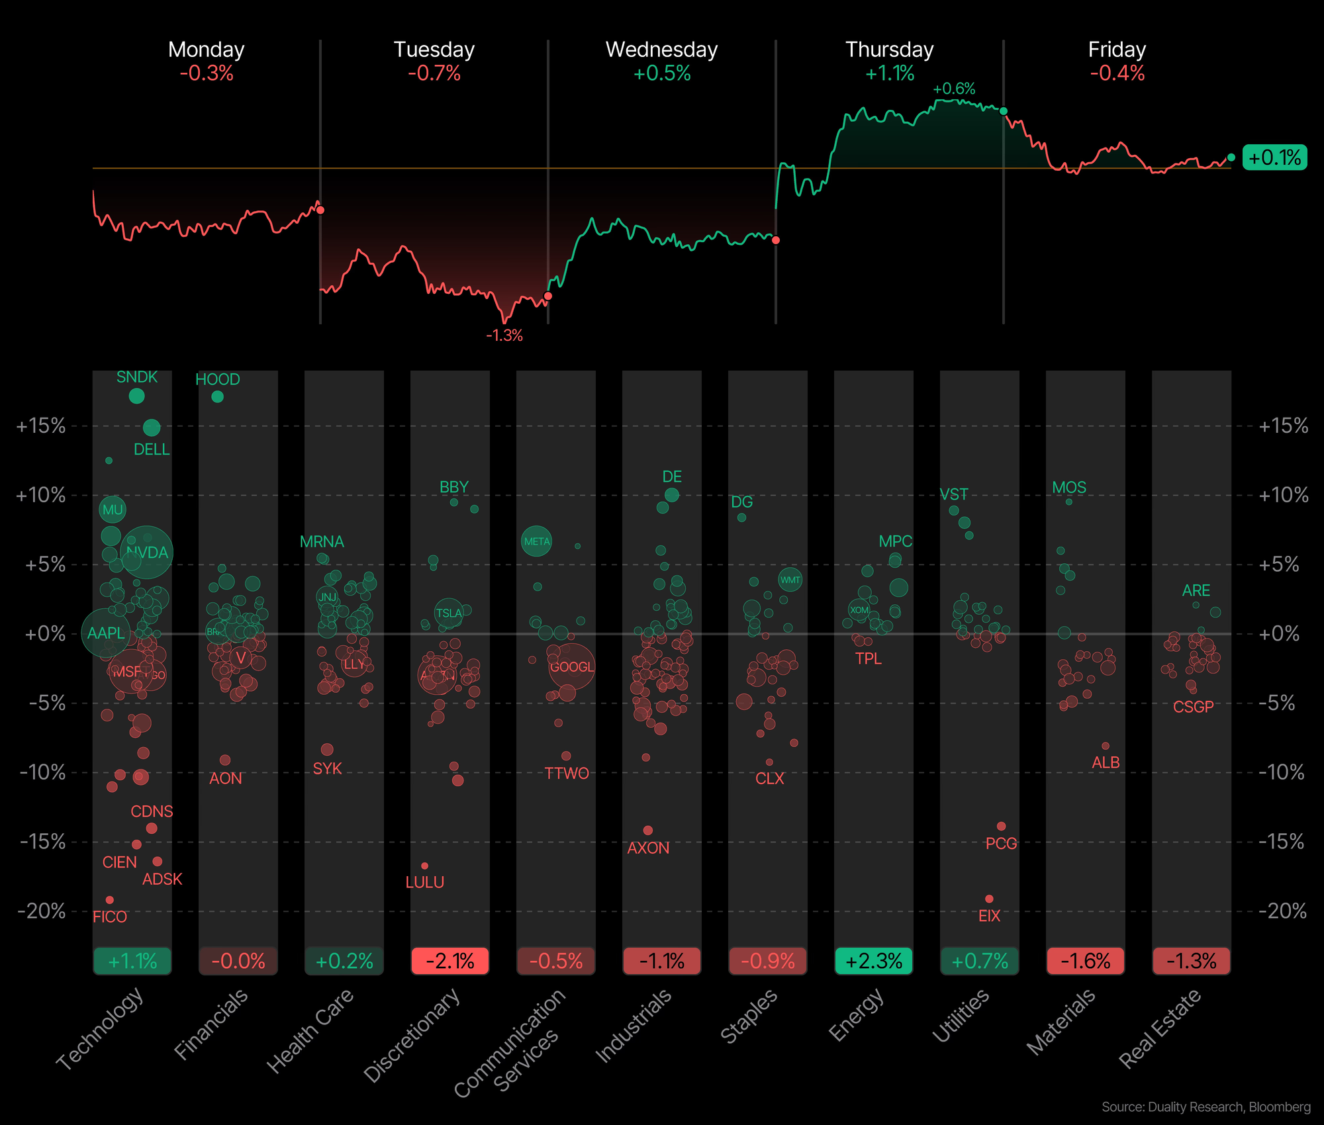Click the +0.1% weekly change label
Image resolution: width=1324 pixels, height=1125 pixels.
1275,157
